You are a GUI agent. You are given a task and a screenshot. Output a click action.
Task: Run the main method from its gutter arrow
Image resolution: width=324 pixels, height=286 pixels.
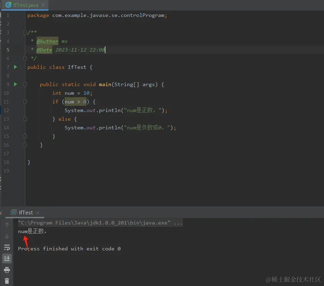[x=16, y=84]
